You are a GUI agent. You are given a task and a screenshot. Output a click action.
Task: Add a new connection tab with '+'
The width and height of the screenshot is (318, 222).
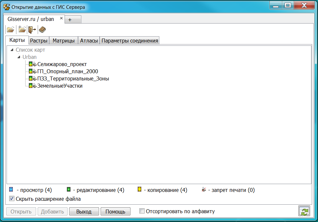[70, 20]
